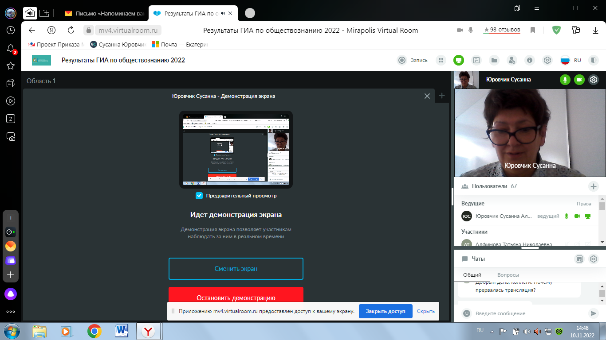Open 98 отзывов site reviews

502,30
